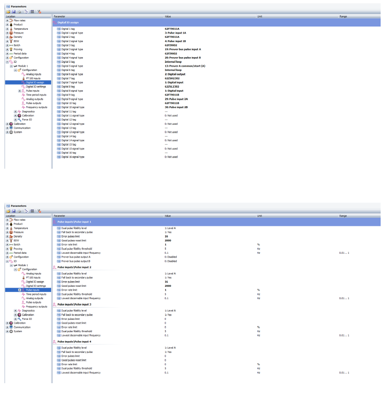Click Save disk icon in top Parameters window
Viewport: 383px width, 395px height.
click(14, 12)
